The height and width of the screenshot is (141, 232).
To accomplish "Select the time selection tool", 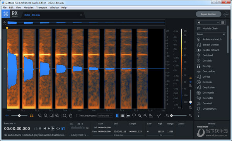I will [117, 116].
